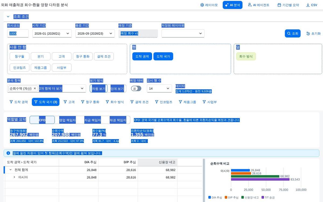323x202 pixels.
Task: Open 표시 행 수 dropdown
Action: click(x=159, y=88)
